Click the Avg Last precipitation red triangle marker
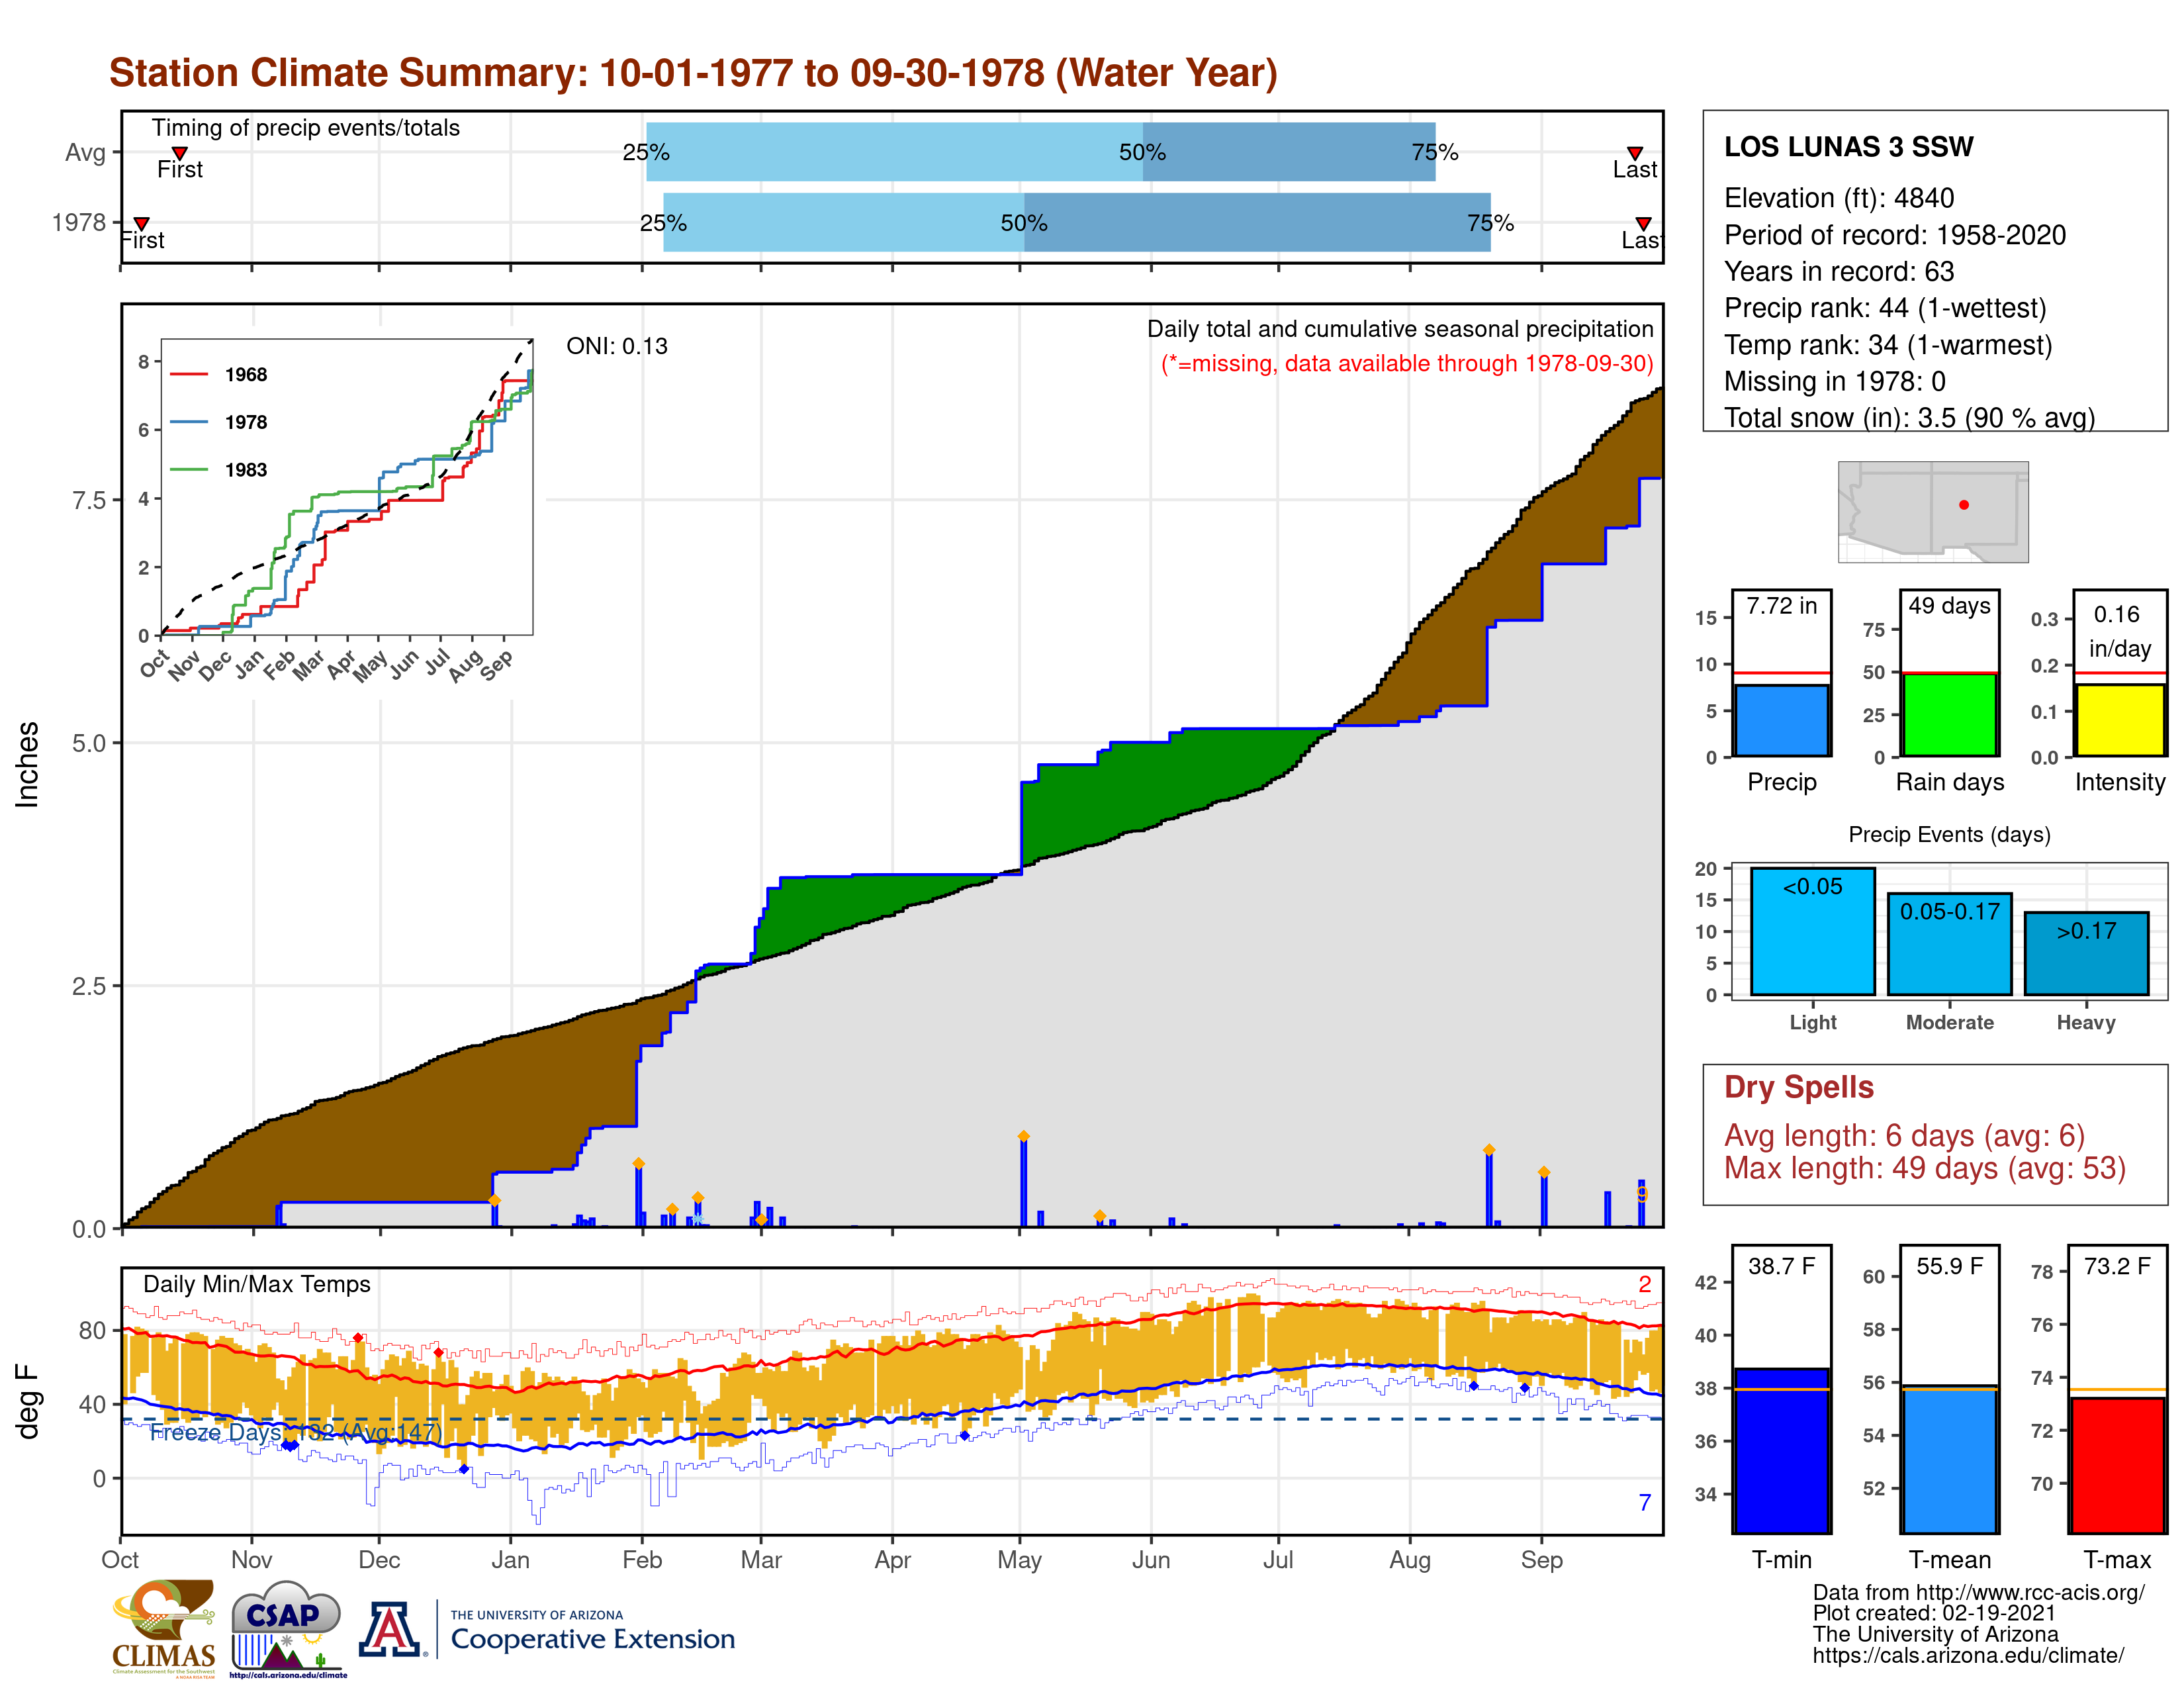Viewport: 2184px width, 1688px height. pos(1634,153)
